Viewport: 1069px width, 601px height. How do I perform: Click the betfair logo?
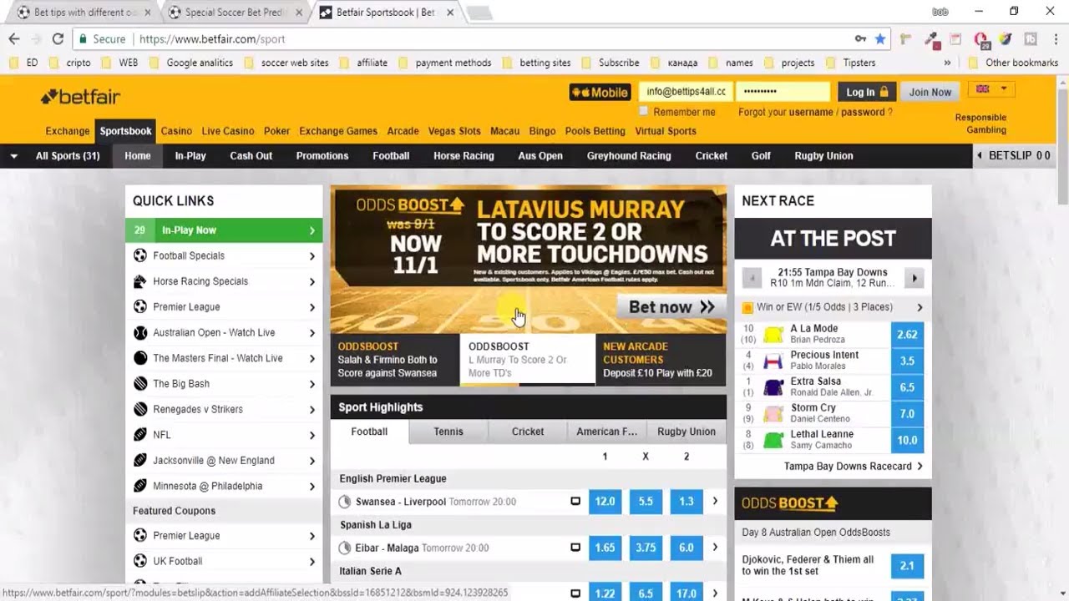tap(80, 97)
